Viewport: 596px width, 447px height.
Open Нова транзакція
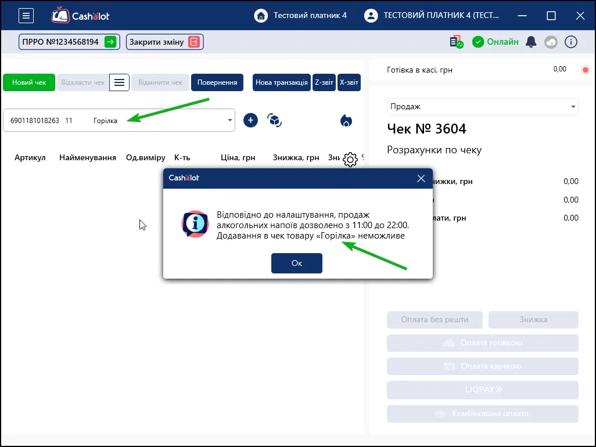pyautogui.click(x=282, y=82)
